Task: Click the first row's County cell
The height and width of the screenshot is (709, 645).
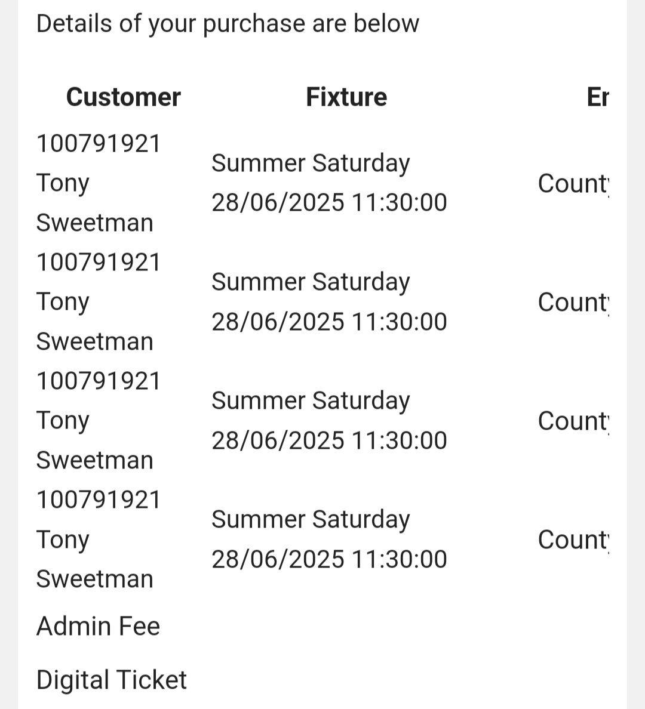Action: point(573,184)
